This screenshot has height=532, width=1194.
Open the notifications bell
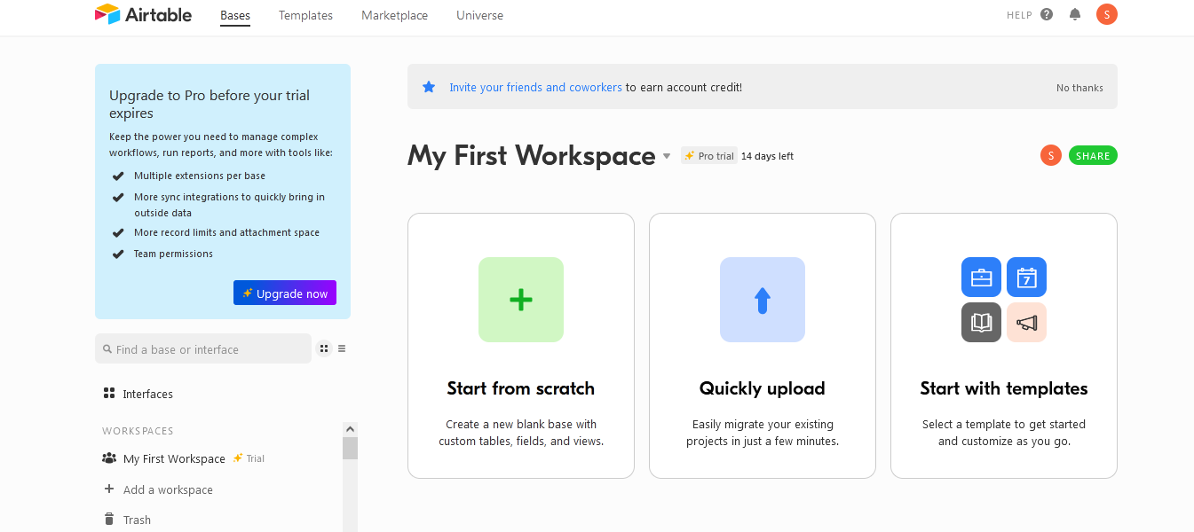(x=1075, y=14)
